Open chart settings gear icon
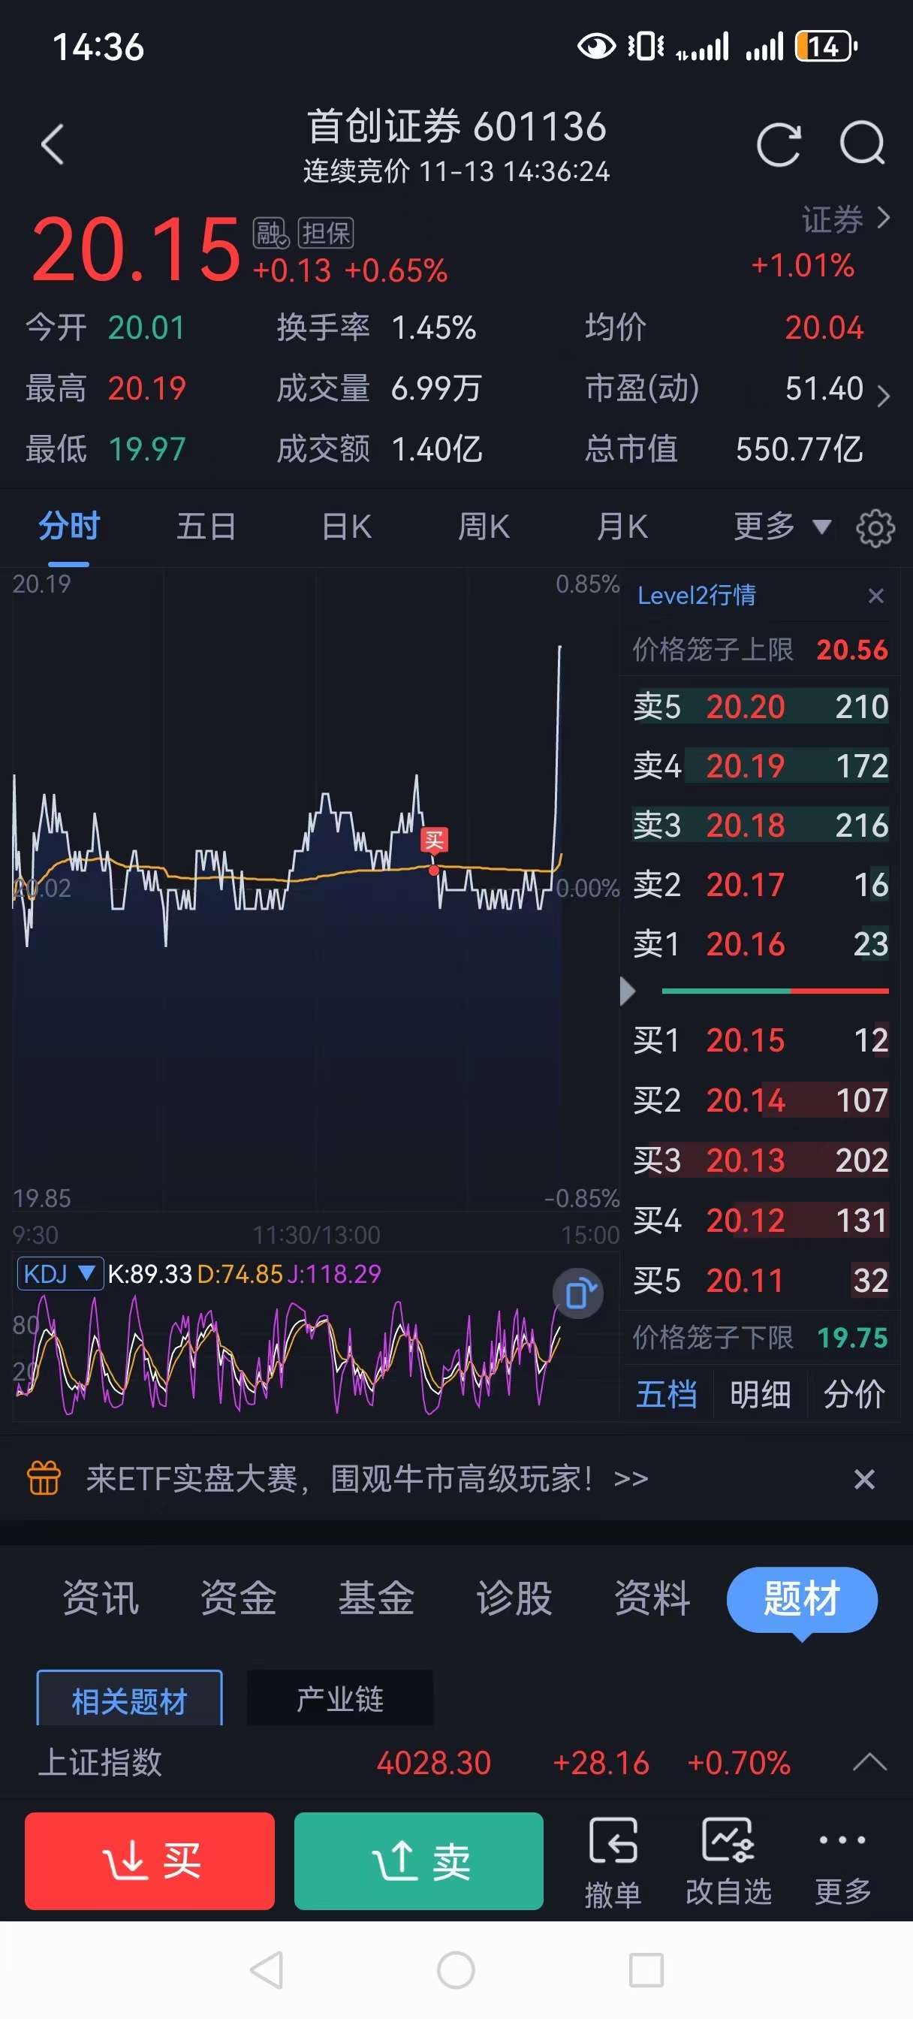Viewport: 913px width, 2019px height. coord(875,527)
